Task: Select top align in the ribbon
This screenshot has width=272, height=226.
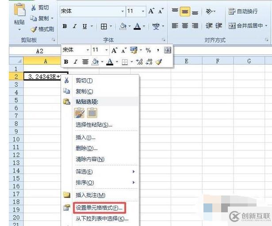Action: coord(175,11)
